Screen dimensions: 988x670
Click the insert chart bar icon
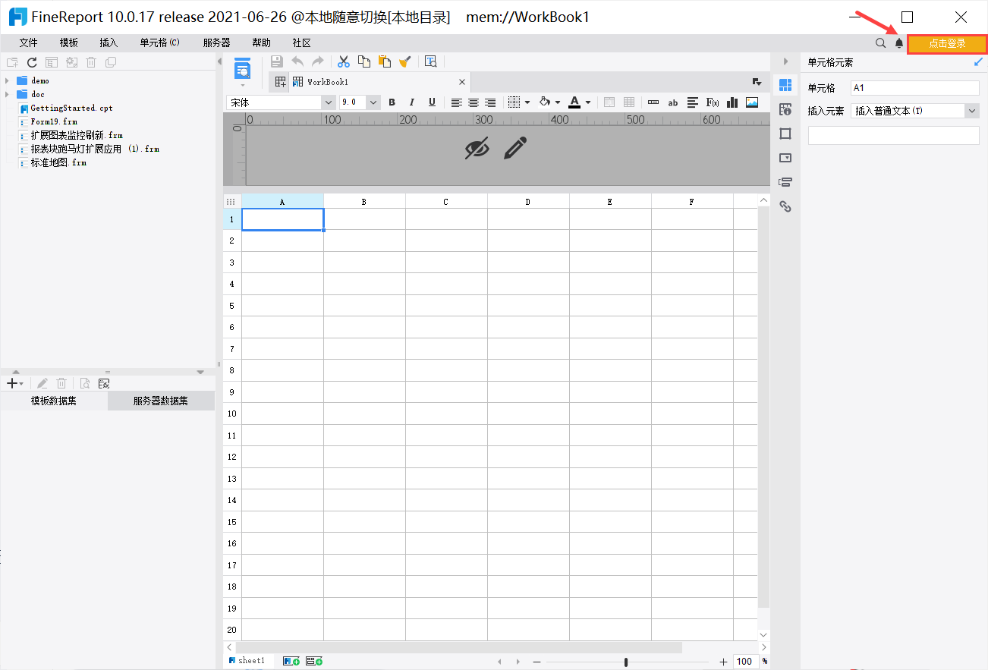point(732,102)
